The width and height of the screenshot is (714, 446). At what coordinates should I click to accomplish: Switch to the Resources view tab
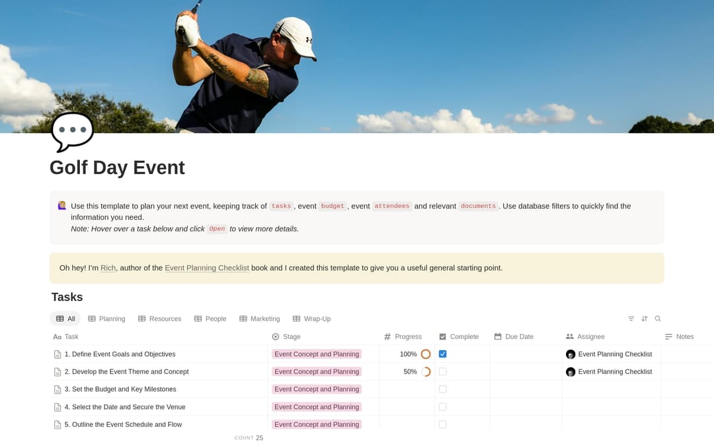159,319
